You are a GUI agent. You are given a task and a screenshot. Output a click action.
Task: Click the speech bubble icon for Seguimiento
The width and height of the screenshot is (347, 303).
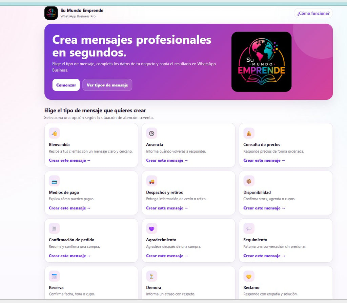[249, 229]
